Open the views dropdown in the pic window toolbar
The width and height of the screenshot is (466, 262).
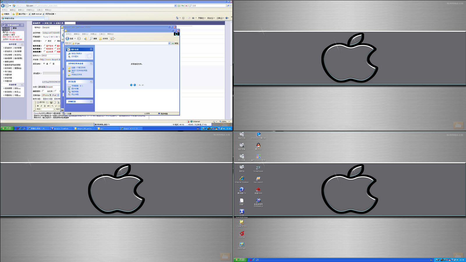click(x=113, y=38)
